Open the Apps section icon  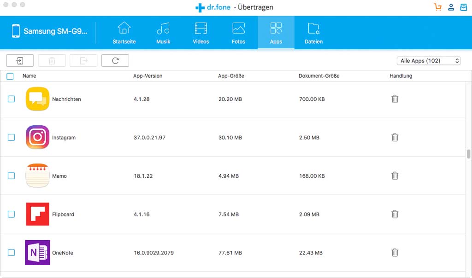(x=276, y=31)
